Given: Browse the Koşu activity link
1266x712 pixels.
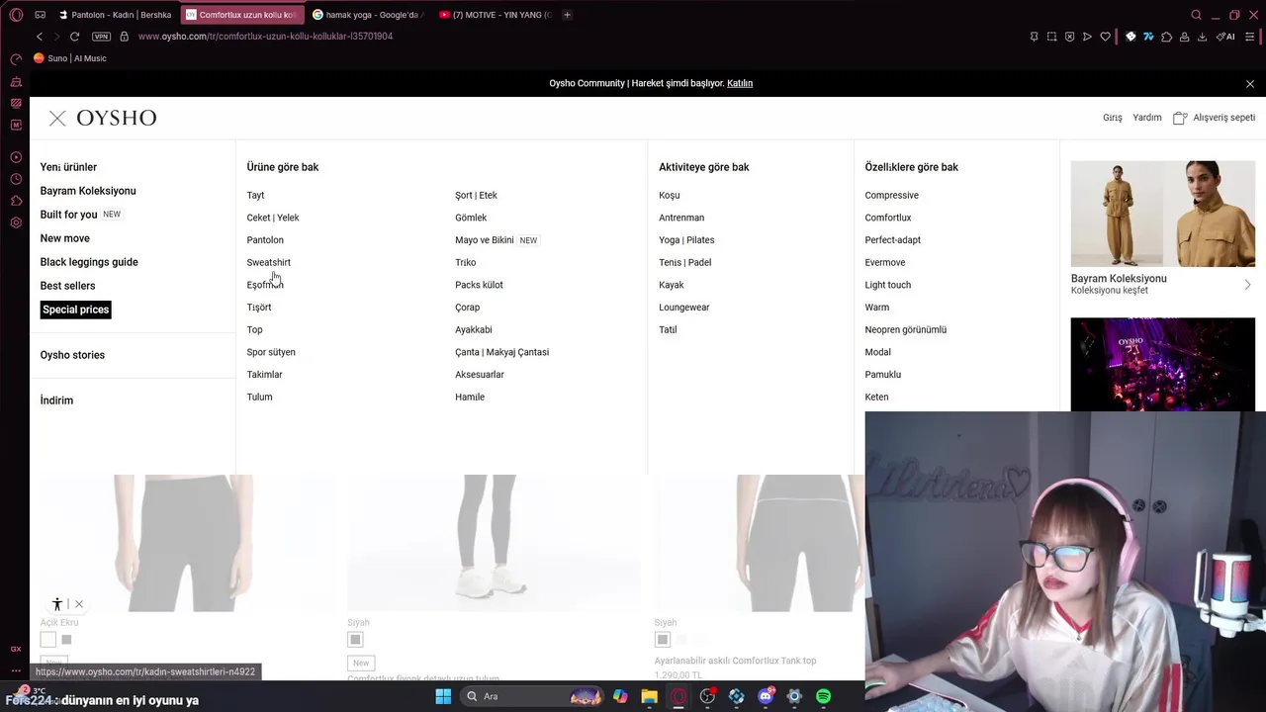Looking at the screenshot, I should click(669, 196).
